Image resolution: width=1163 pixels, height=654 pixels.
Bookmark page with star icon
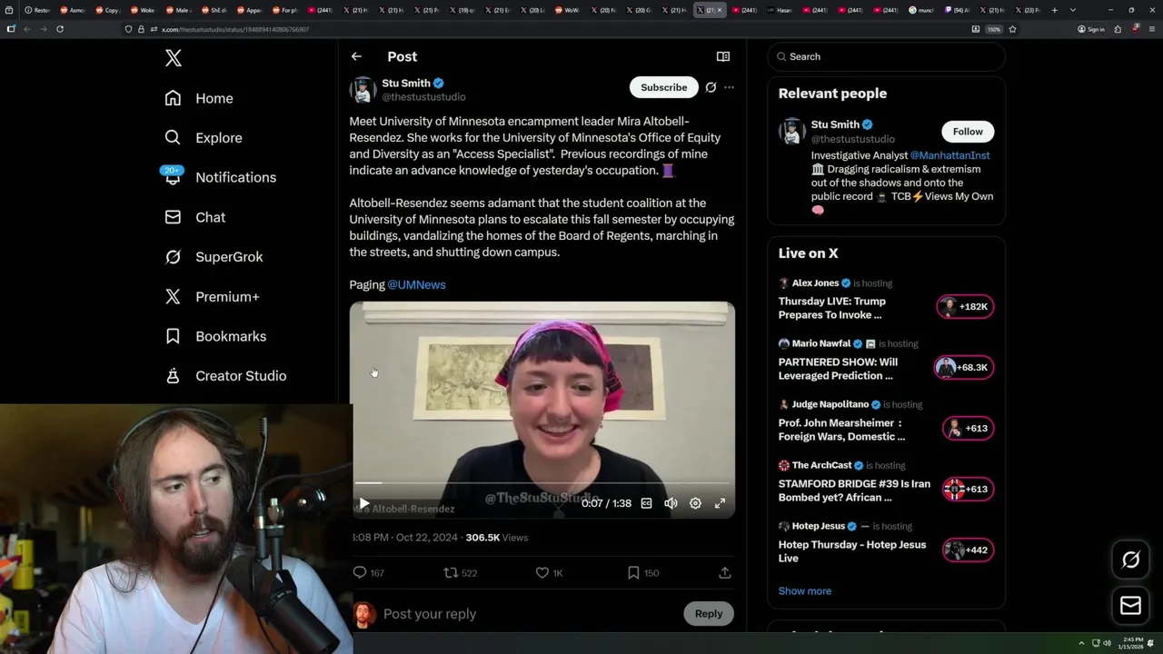(1012, 29)
